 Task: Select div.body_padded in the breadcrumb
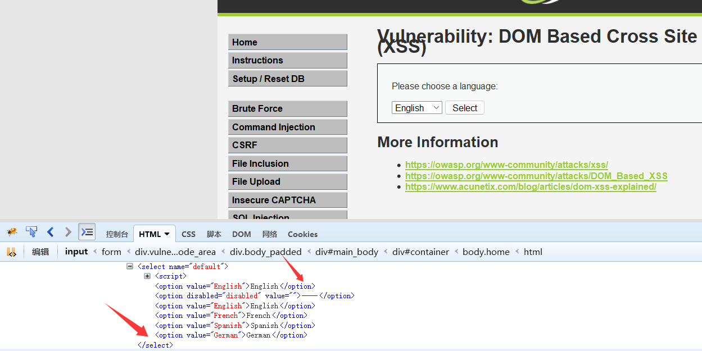click(266, 252)
